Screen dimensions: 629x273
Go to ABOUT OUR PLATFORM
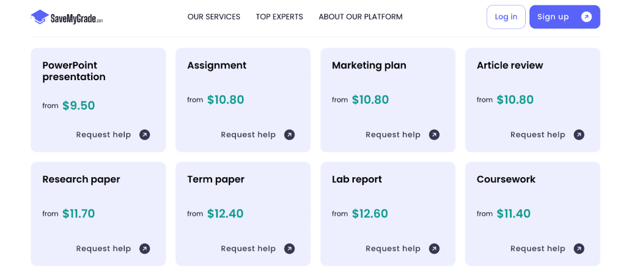click(361, 17)
